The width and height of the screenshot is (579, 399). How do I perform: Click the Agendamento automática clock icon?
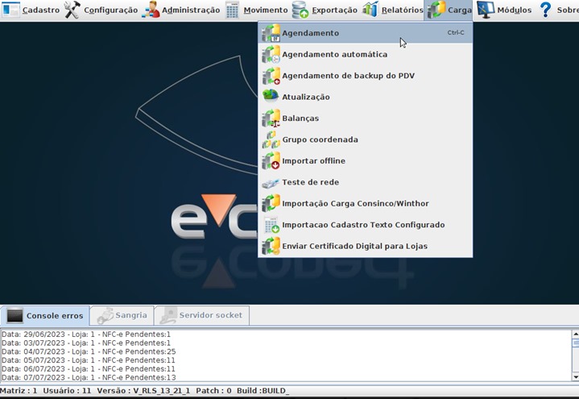271,55
